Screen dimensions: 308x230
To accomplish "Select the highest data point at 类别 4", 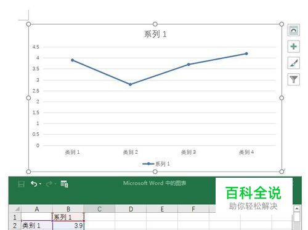I will [x=246, y=54].
